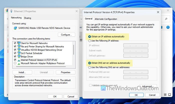Image resolution: width=175 pixels, height=104 pixels.
Task: Toggle Bridge Driver checkbox
Action: click(x=15, y=56)
